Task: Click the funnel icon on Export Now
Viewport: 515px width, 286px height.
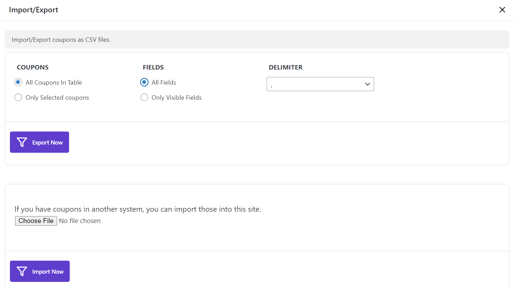Action: click(x=22, y=142)
